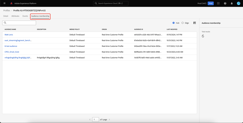Click Default Timebased in Matt Levis row
243x123 pixels.
pyautogui.click(x=77, y=35)
